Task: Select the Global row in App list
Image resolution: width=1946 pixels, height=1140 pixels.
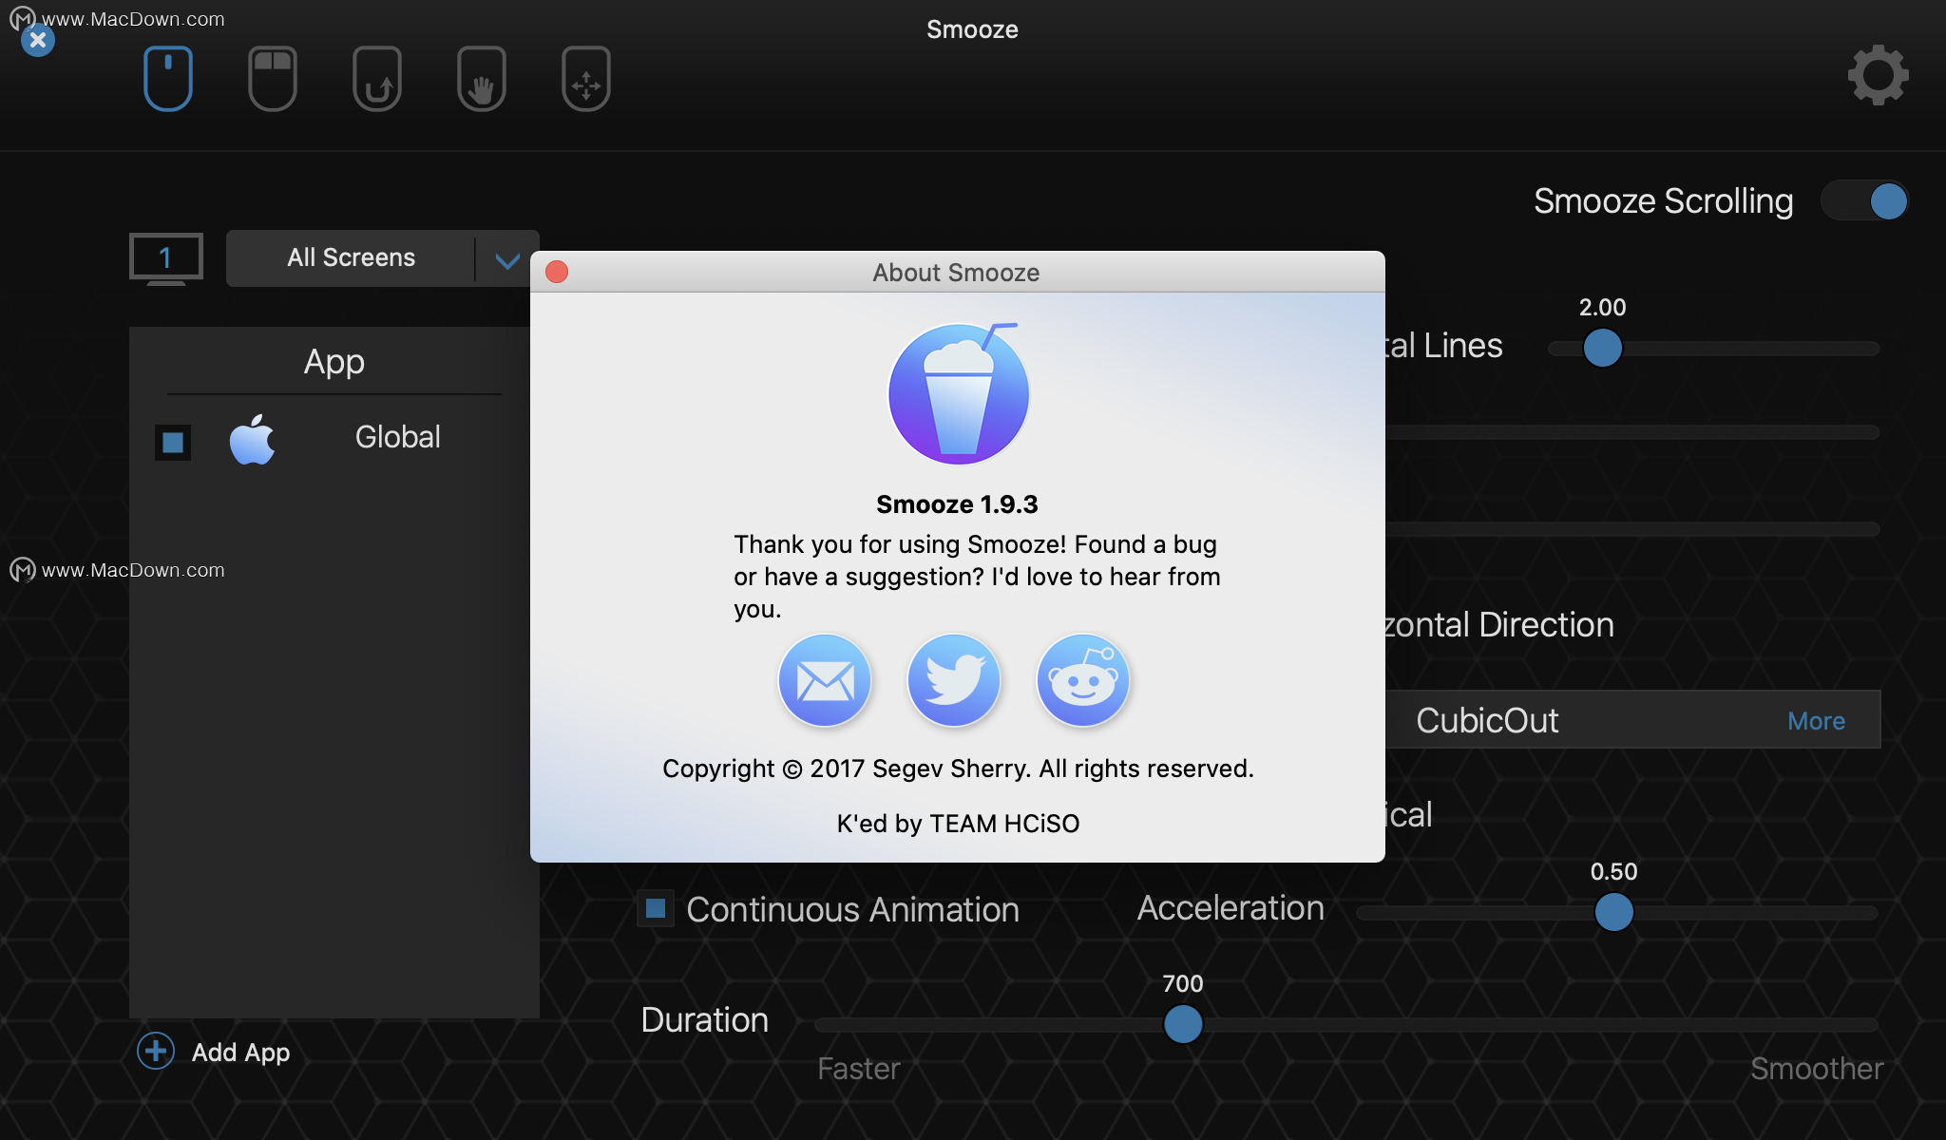Action: pyautogui.click(x=334, y=439)
